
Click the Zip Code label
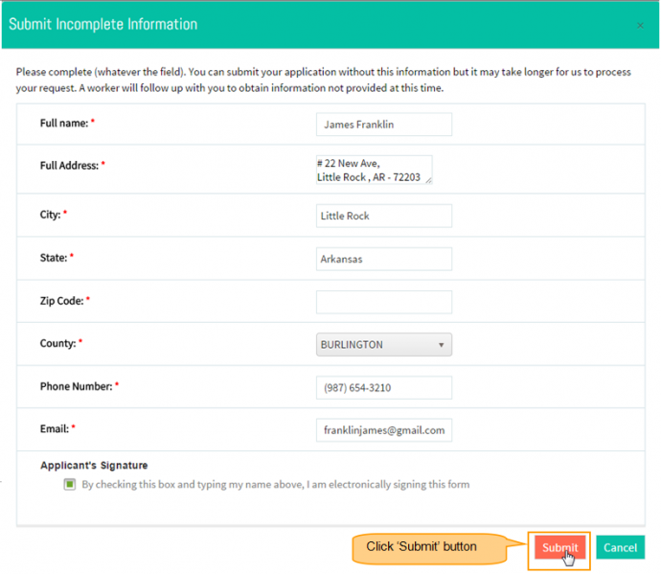(x=61, y=301)
